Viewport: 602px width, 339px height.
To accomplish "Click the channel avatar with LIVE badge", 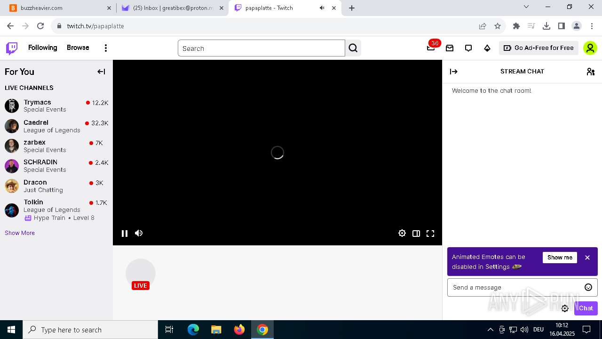I will click(x=141, y=274).
